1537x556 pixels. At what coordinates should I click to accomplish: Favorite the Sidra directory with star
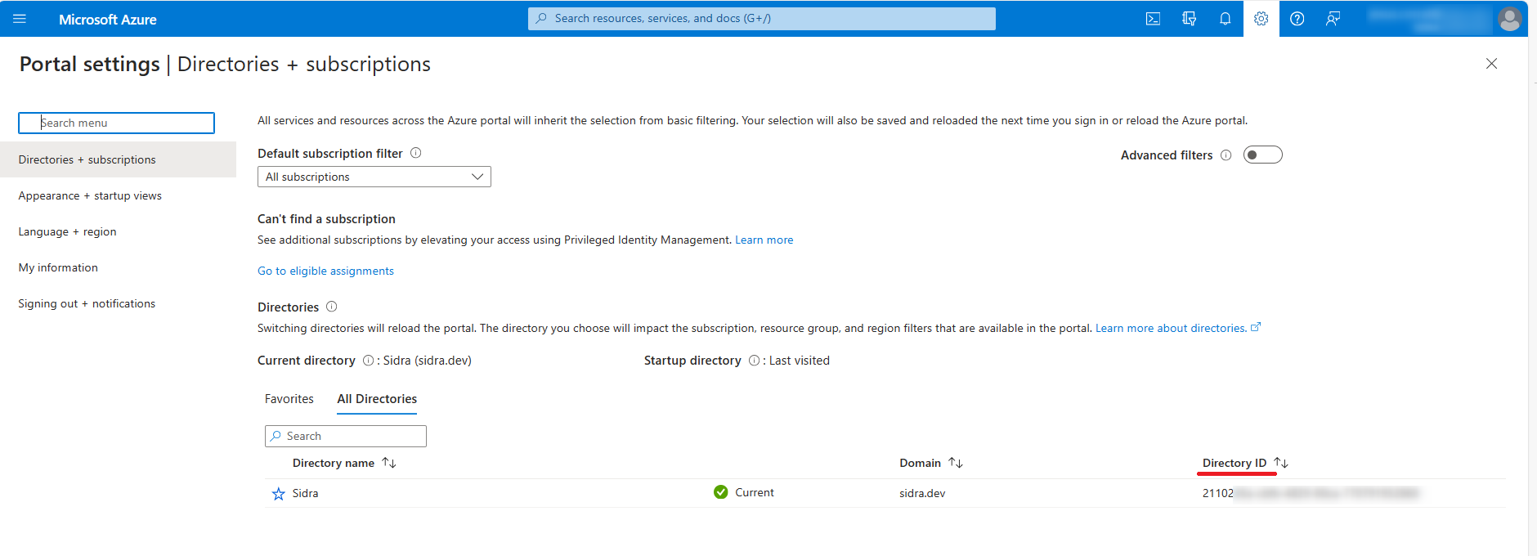click(x=279, y=494)
